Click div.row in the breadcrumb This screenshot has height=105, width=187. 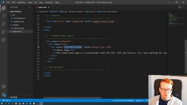91,12
